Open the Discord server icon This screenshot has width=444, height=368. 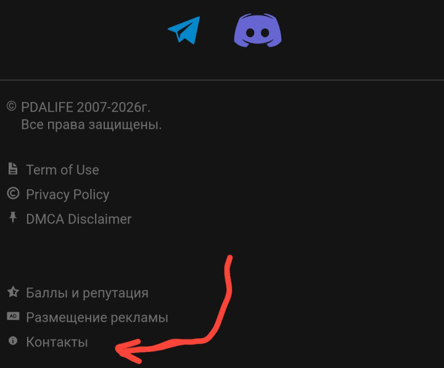(258, 30)
